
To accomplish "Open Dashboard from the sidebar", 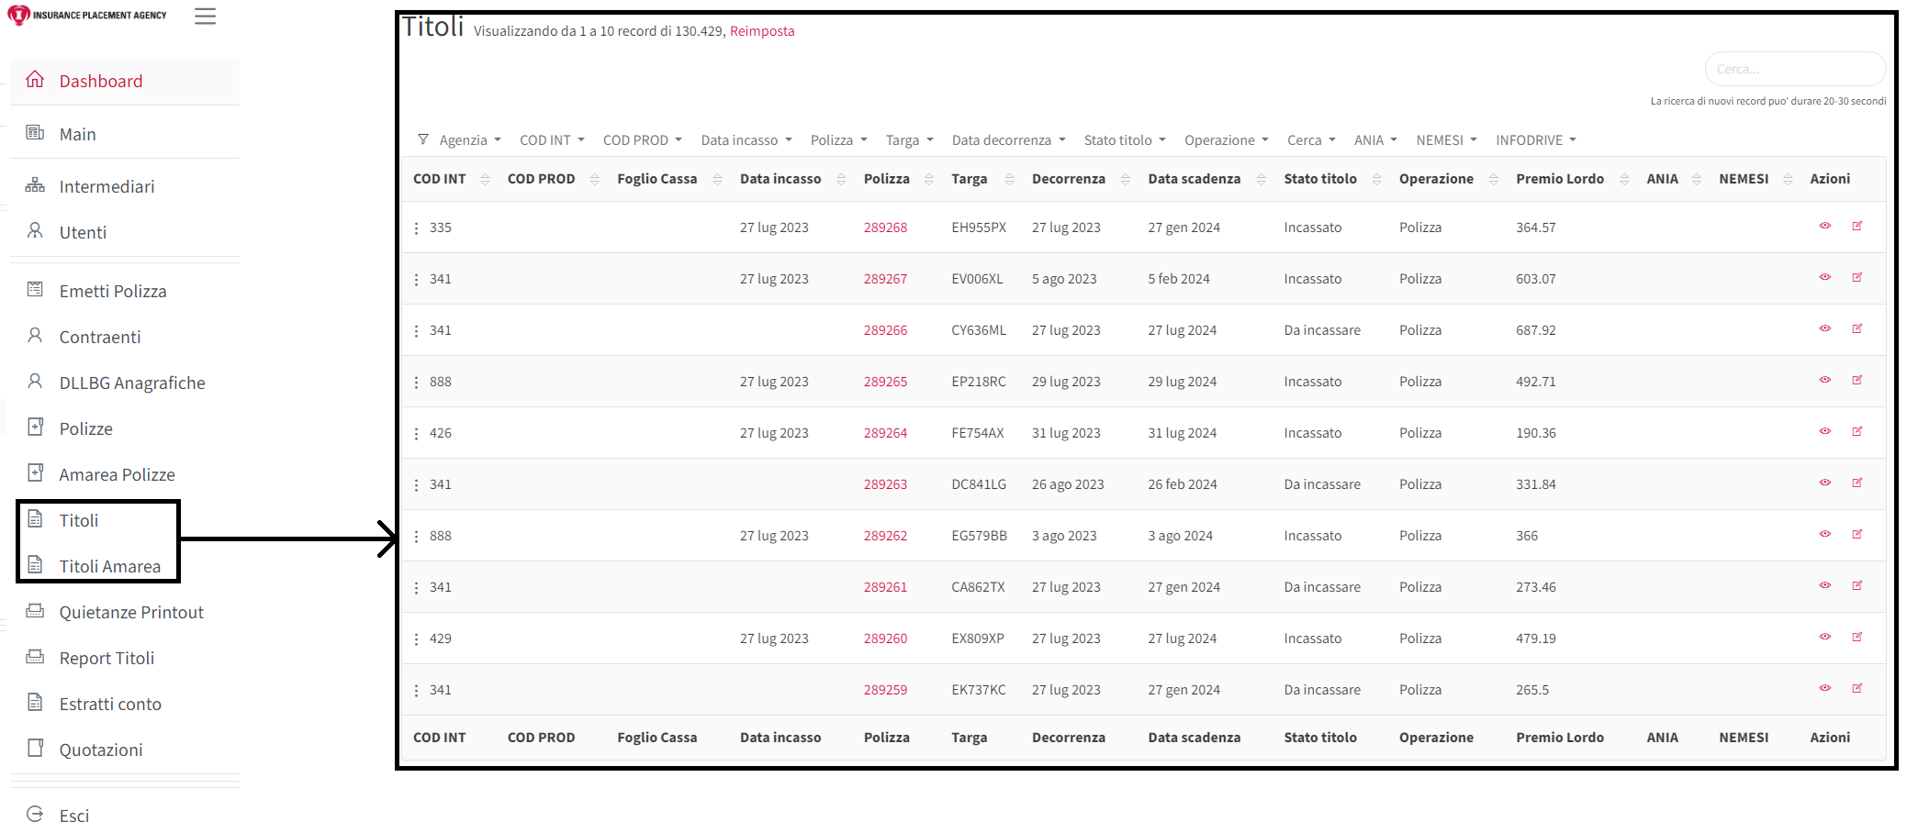I will coord(100,81).
